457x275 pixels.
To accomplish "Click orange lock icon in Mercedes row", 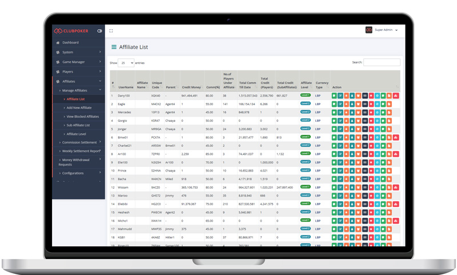I will pyautogui.click(x=346, y=112).
